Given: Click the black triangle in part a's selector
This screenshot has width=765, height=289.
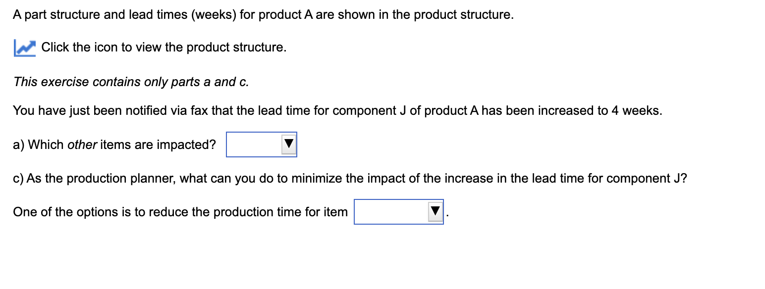Looking at the screenshot, I should coord(289,144).
